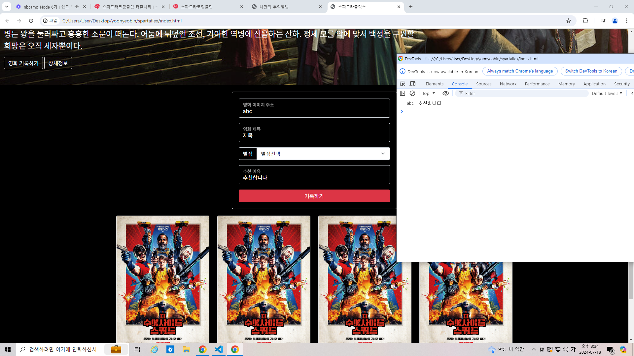Expand the 별점선택 rating dropdown
This screenshot has height=356, width=634.
[323, 154]
